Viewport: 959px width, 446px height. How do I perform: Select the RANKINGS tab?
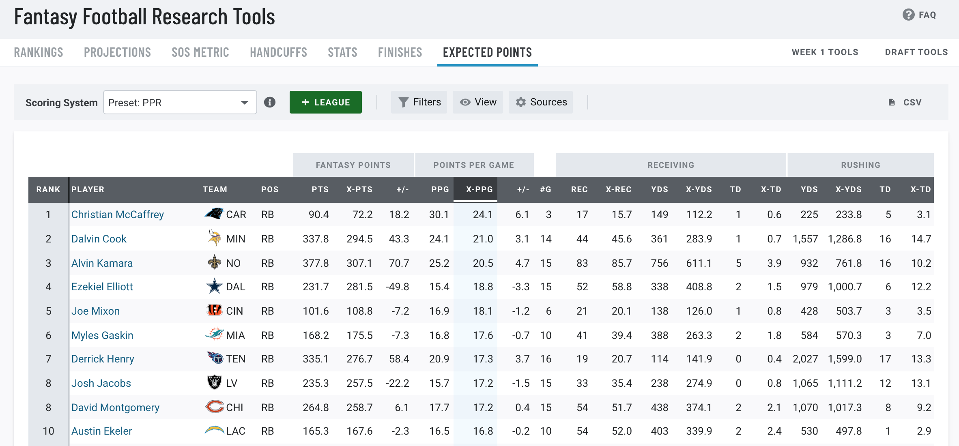coord(38,52)
